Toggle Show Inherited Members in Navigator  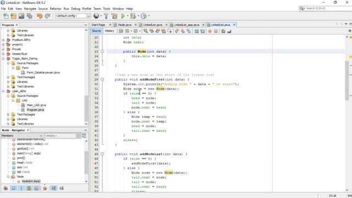[x=5, y=188]
